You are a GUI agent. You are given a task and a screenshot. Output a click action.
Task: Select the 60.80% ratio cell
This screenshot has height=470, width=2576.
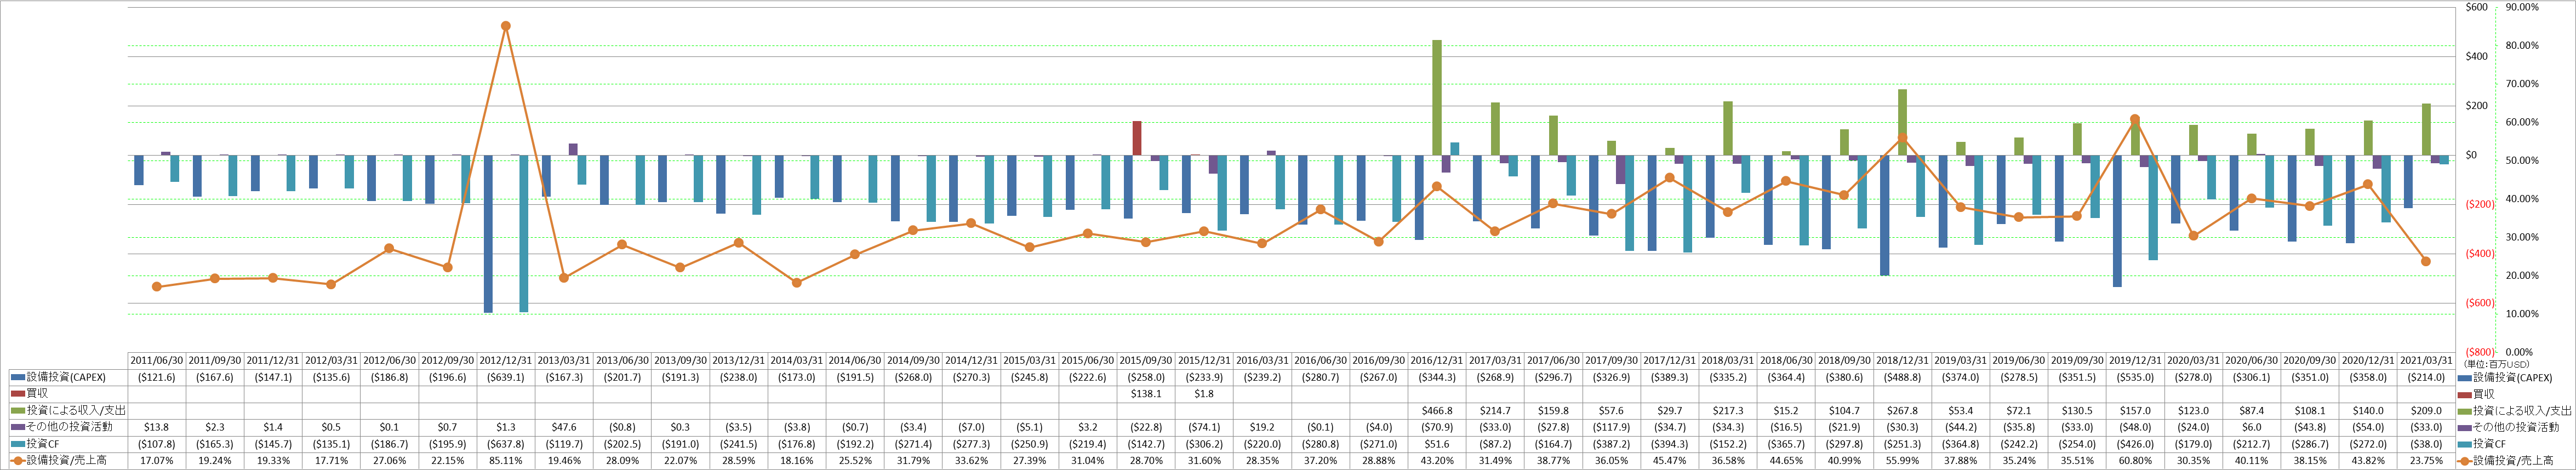[x=2135, y=461]
